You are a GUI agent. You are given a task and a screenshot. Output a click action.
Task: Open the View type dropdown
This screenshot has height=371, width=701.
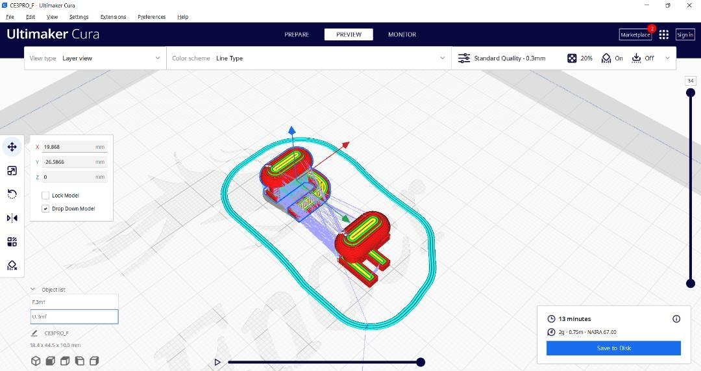coord(95,58)
